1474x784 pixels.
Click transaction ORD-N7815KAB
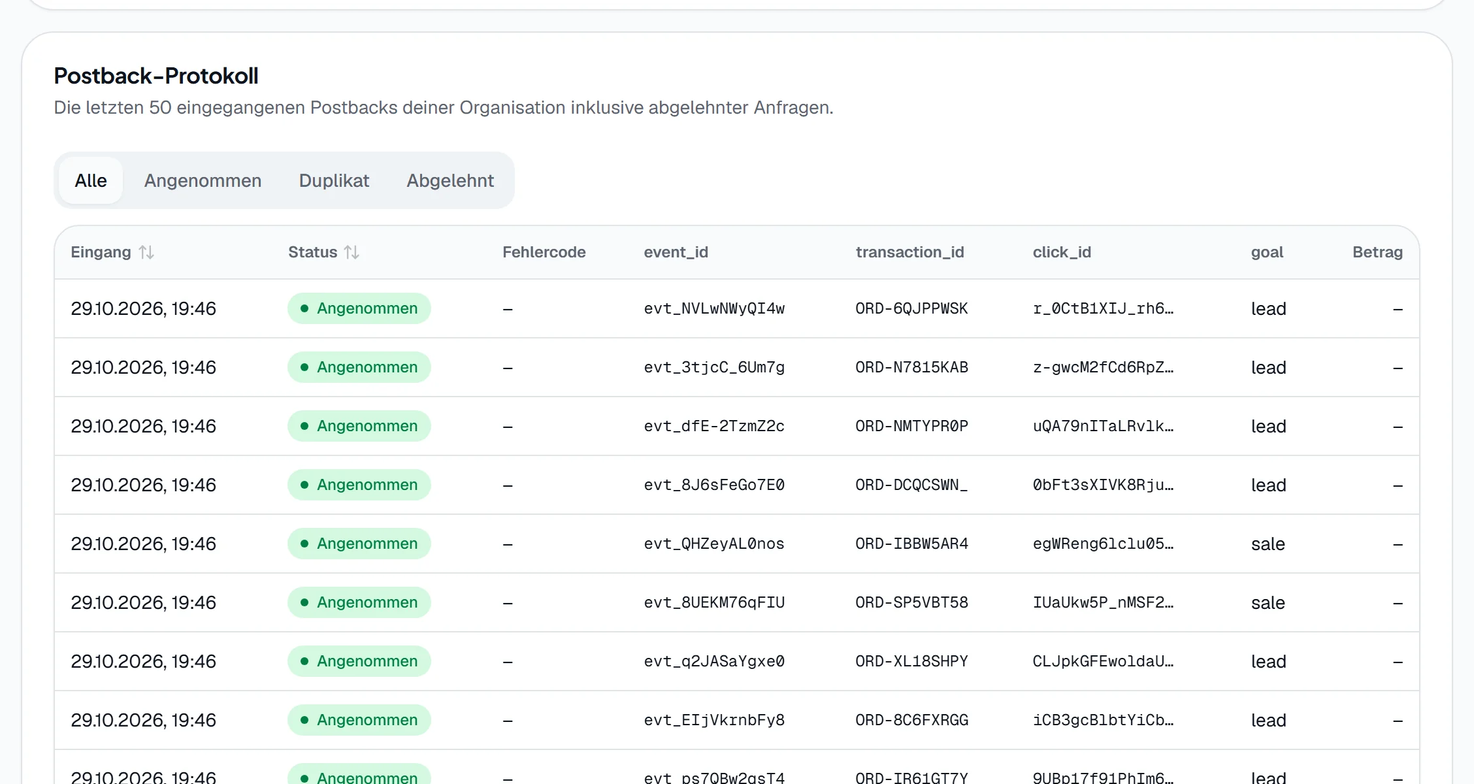pos(911,367)
